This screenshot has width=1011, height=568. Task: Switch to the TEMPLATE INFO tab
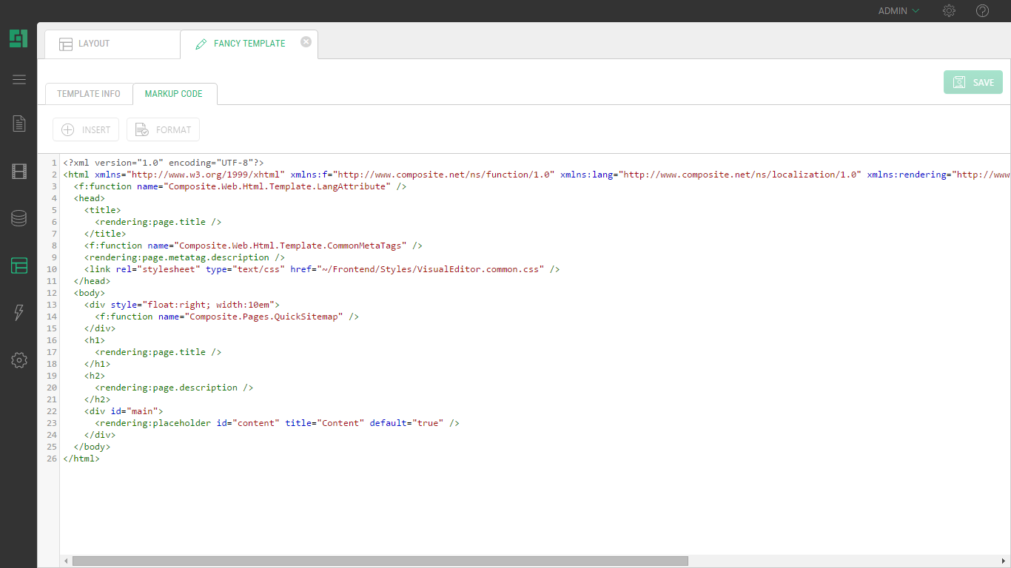(89, 94)
